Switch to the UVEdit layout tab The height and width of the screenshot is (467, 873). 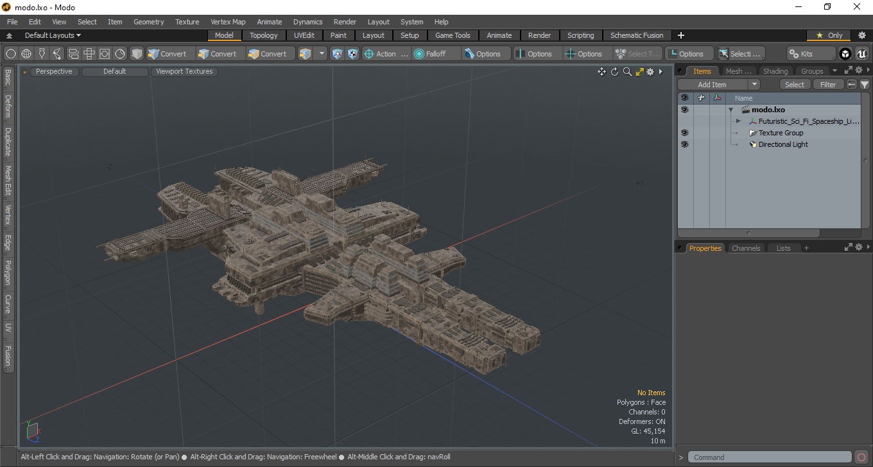coord(304,35)
